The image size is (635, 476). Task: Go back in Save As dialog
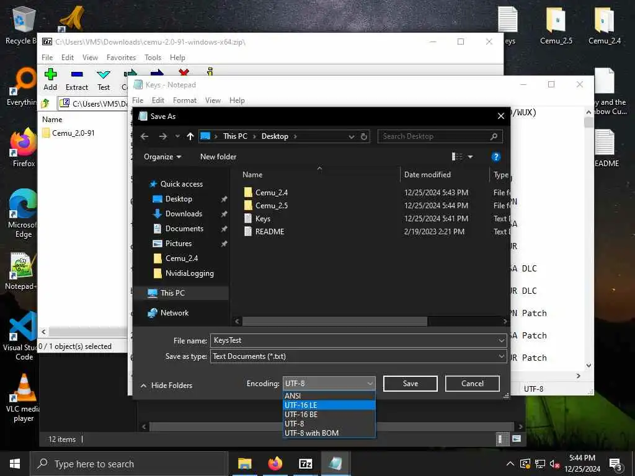point(144,136)
